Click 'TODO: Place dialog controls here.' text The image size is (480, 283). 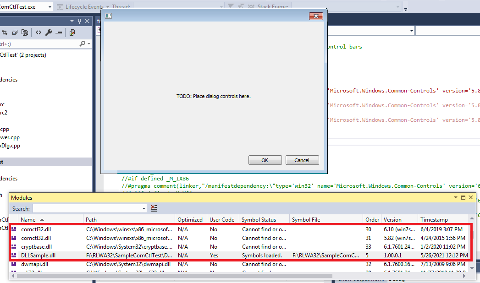point(213,96)
